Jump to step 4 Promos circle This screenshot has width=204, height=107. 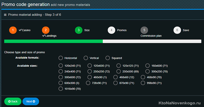[x=111, y=30]
